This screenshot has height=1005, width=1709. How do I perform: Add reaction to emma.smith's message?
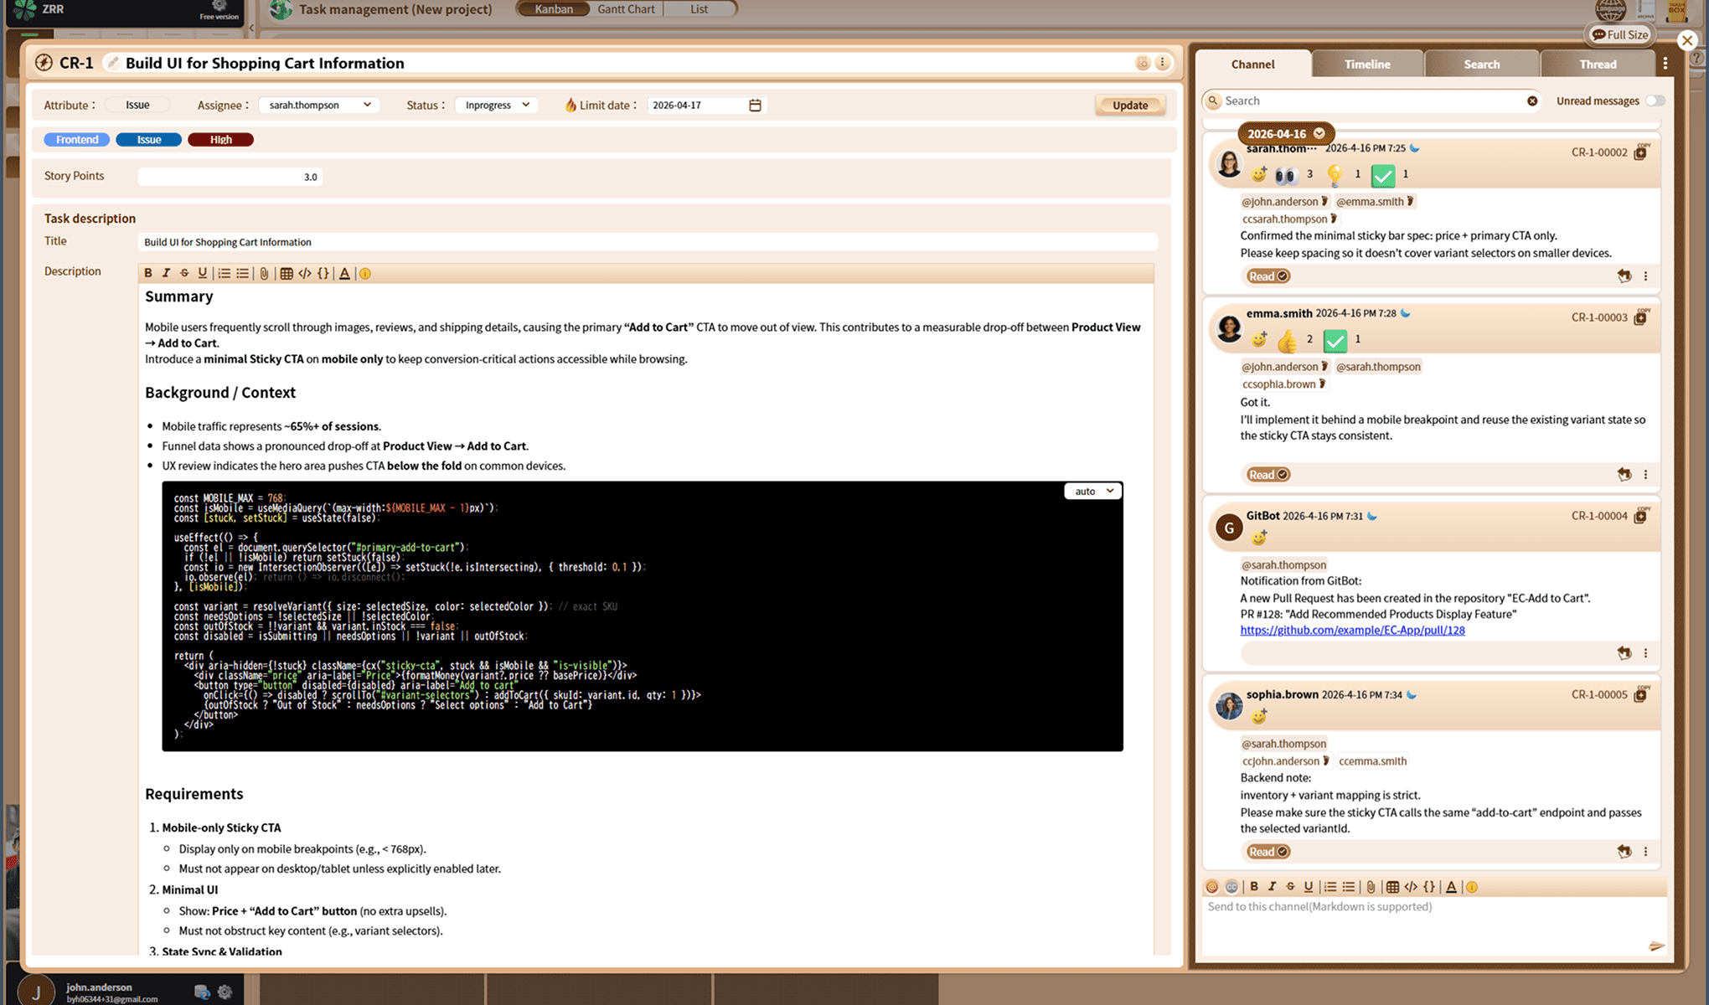coord(1259,339)
